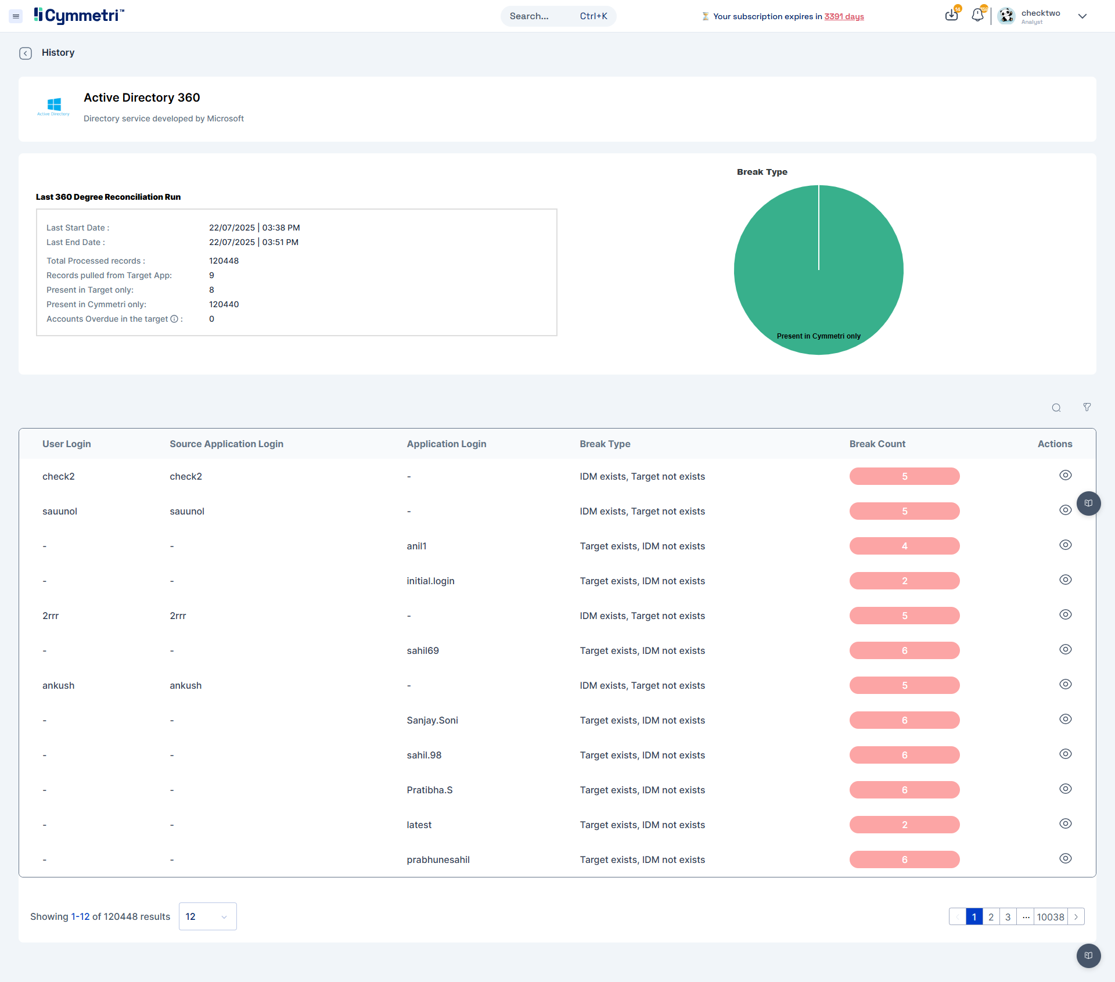The height and width of the screenshot is (982, 1115).
Task: Open the hamburger sidebar menu
Action: pos(16,16)
